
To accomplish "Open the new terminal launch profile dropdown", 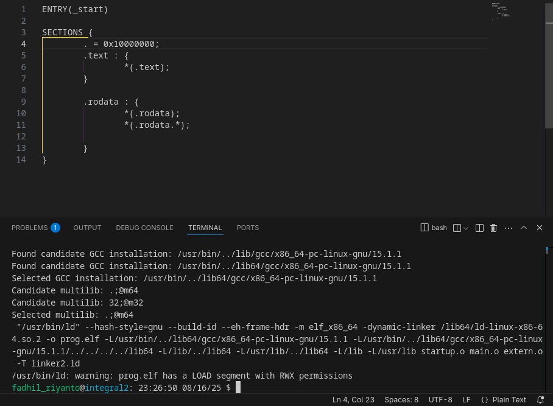I will (466, 228).
